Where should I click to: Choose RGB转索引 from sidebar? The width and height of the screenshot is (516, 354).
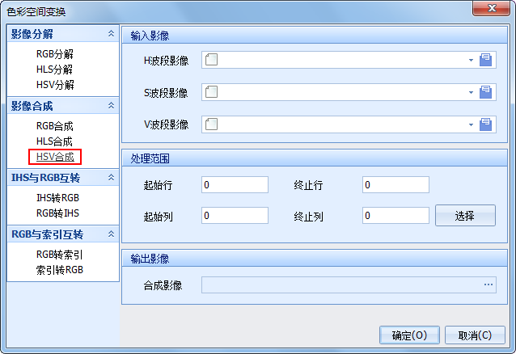pos(59,255)
